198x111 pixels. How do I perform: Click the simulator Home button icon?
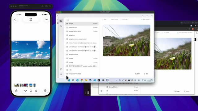click(x=43, y=6)
